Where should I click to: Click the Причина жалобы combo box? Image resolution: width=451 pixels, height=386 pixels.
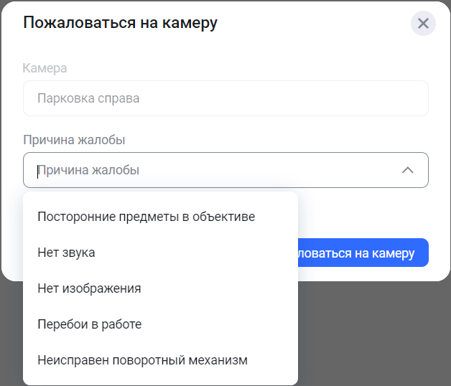[225, 171]
